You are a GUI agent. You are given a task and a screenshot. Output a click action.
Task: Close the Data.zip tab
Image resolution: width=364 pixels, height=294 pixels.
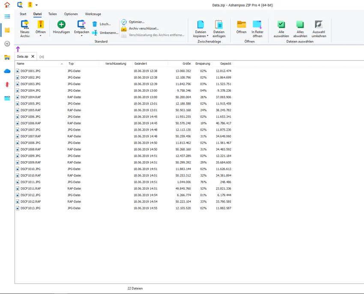click(33, 56)
